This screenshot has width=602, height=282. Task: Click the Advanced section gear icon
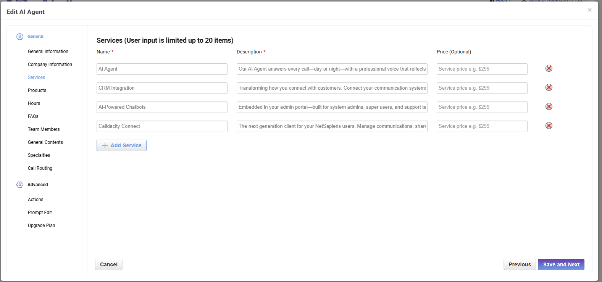[20, 185]
